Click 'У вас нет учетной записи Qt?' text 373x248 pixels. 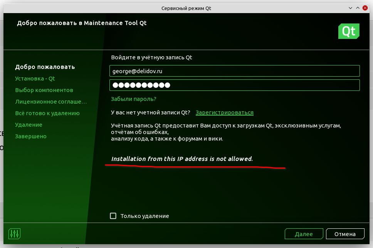tap(151, 112)
